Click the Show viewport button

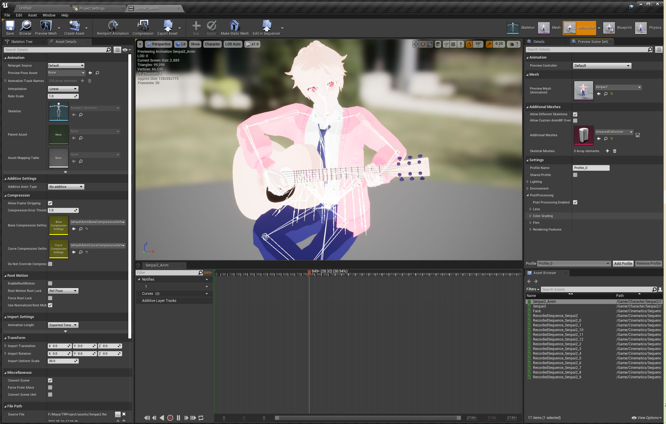click(x=195, y=44)
